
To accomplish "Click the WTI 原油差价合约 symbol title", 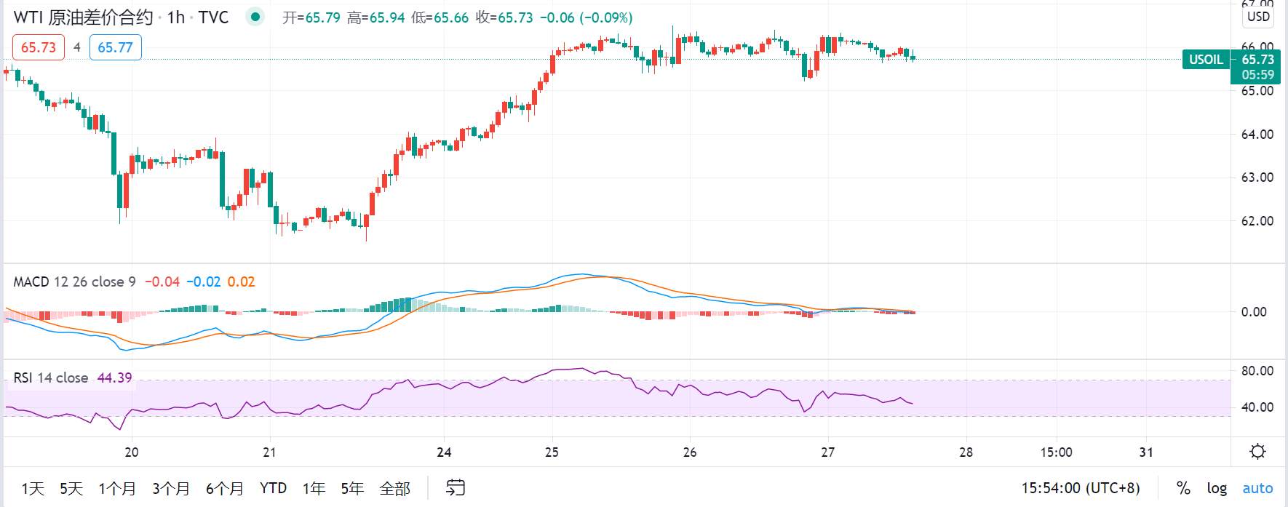I will [x=83, y=17].
